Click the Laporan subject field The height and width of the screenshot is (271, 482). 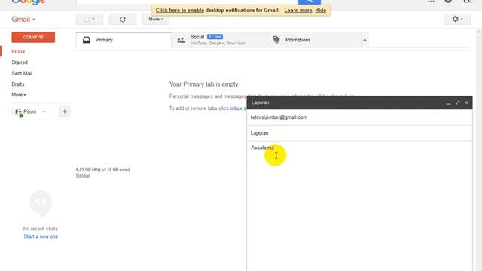click(x=359, y=133)
